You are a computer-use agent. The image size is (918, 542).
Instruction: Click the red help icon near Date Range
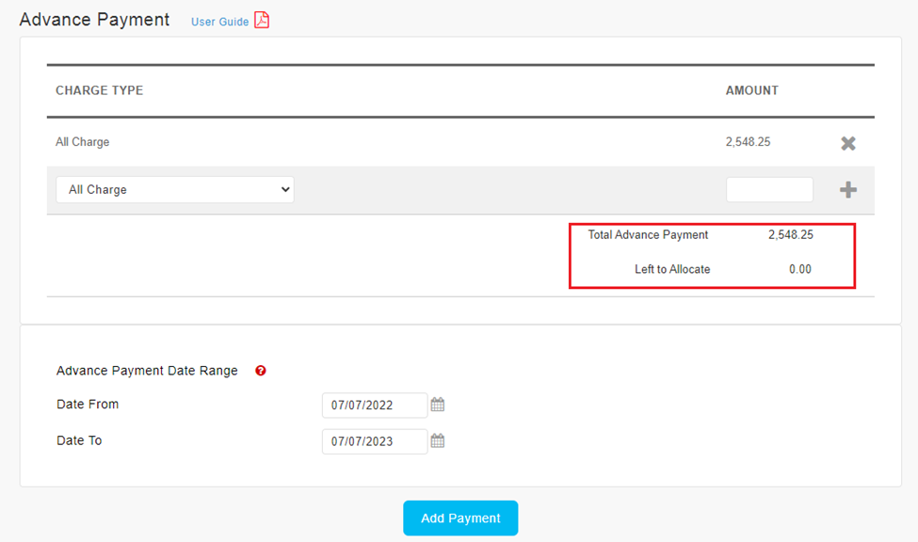261,371
